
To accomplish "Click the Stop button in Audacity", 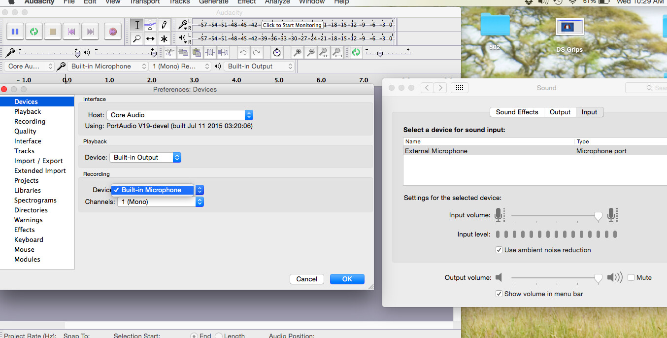I will click(x=53, y=32).
